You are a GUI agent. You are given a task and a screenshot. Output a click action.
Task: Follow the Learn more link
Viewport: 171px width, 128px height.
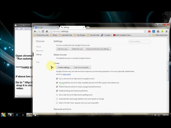[67, 74]
